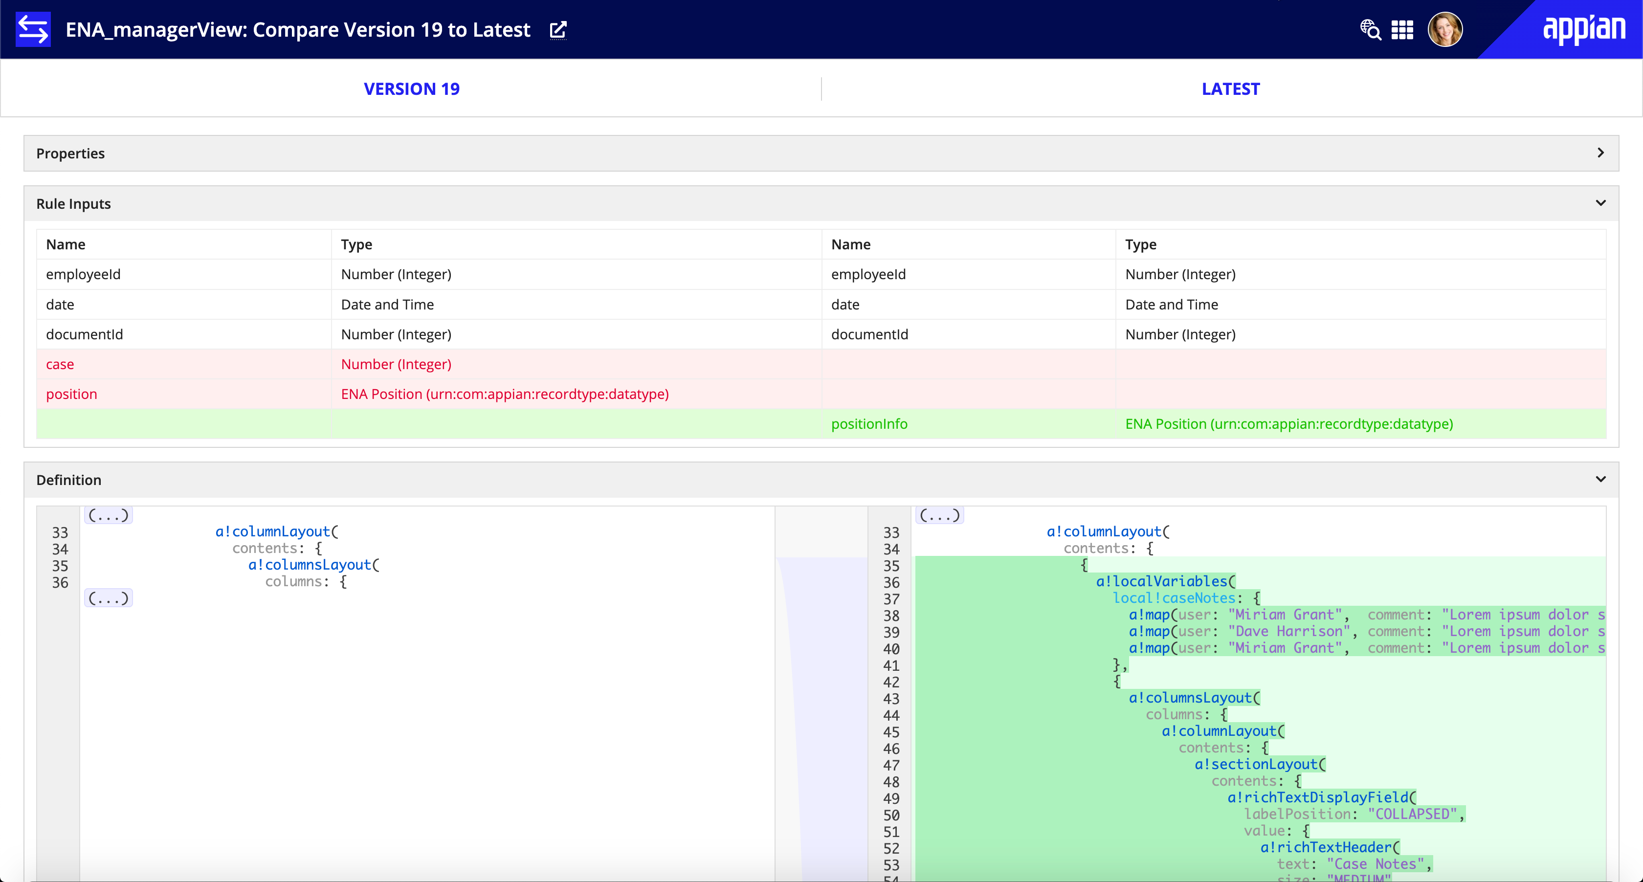The image size is (1643, 882).
Task: Click 'a!richTextDisplayField(' in Latest code
Action: coord(1322,797)
